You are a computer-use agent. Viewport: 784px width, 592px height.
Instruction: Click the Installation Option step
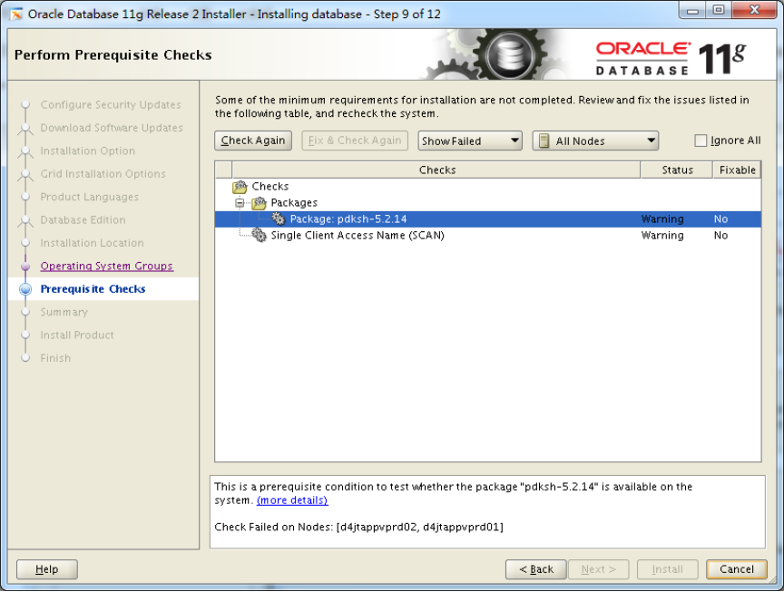[87, 150]
